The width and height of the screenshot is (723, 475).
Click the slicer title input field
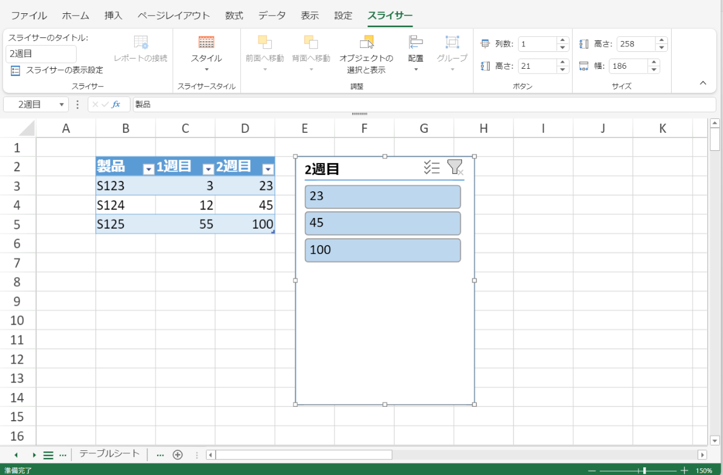pyautogui.click(x=41, y=54)
